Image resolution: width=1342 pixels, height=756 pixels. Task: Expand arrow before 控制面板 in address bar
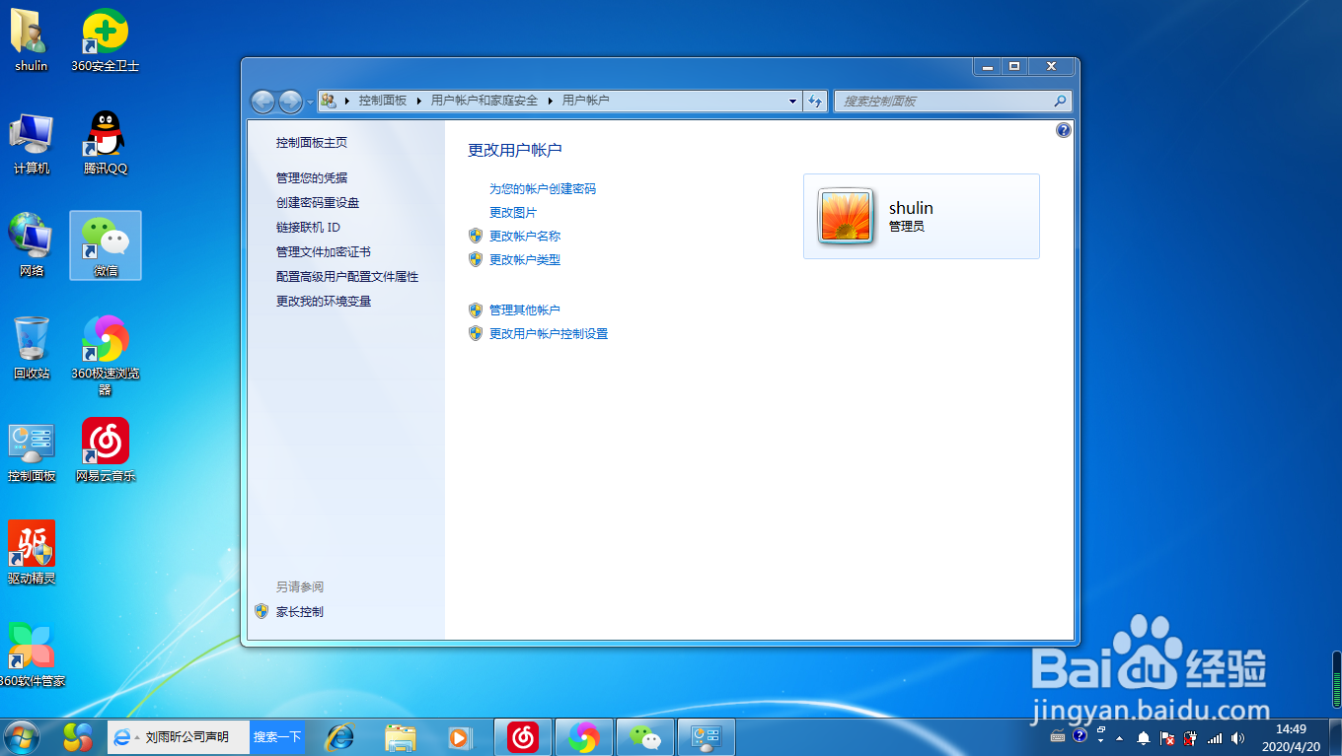[347, 101]
